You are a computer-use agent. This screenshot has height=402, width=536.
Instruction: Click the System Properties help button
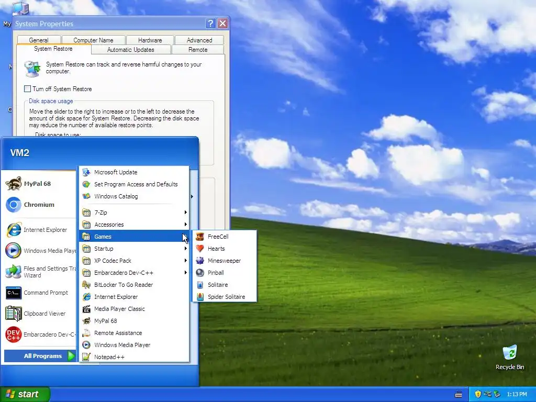pyautogui.click(x=210, y=23)
